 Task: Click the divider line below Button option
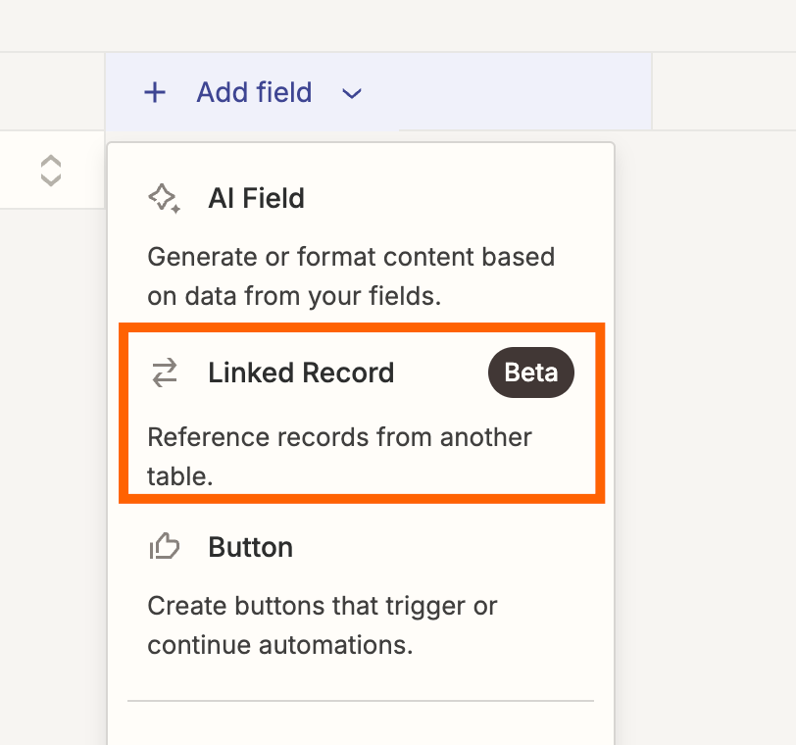pyautogui.click(x=361, y=701)
